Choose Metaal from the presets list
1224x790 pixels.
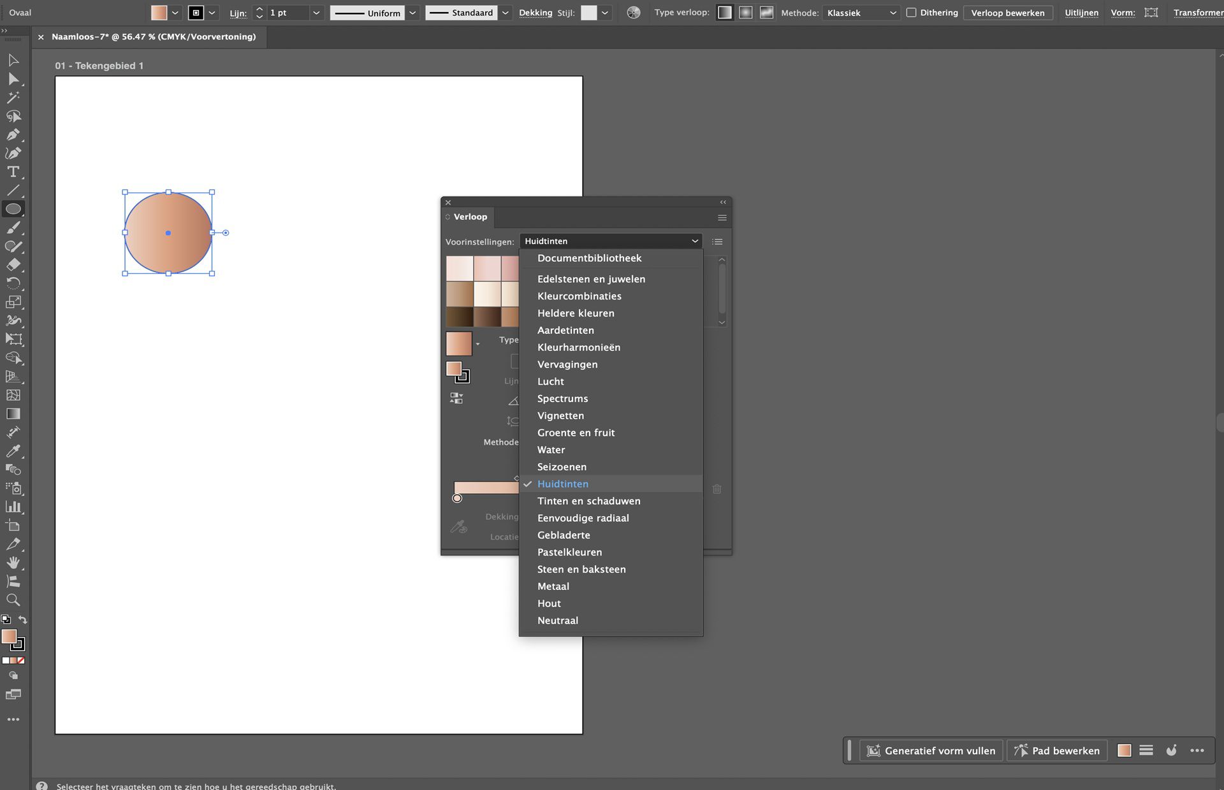(553, 586)
